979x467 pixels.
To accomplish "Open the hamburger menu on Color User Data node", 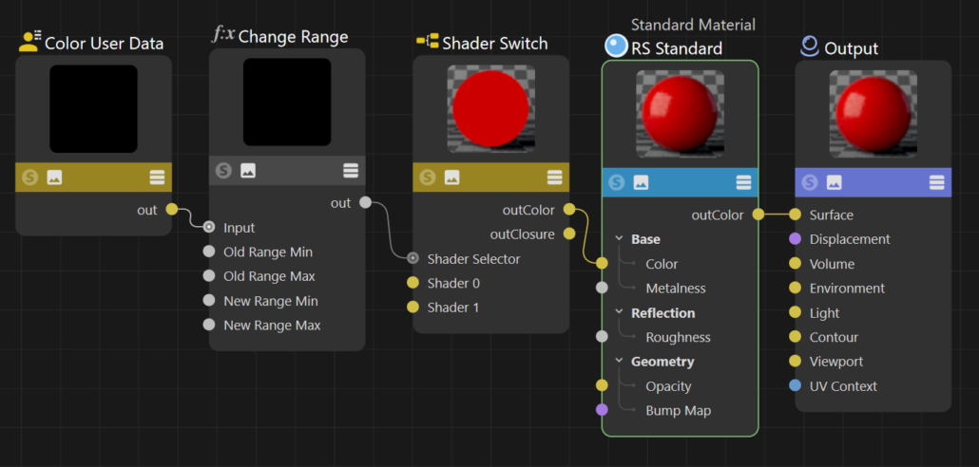I will [157, 177].
